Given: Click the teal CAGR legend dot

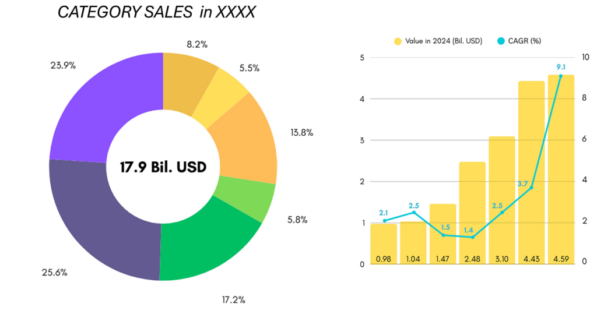Looking at the screenshot, I should point(500,41).
